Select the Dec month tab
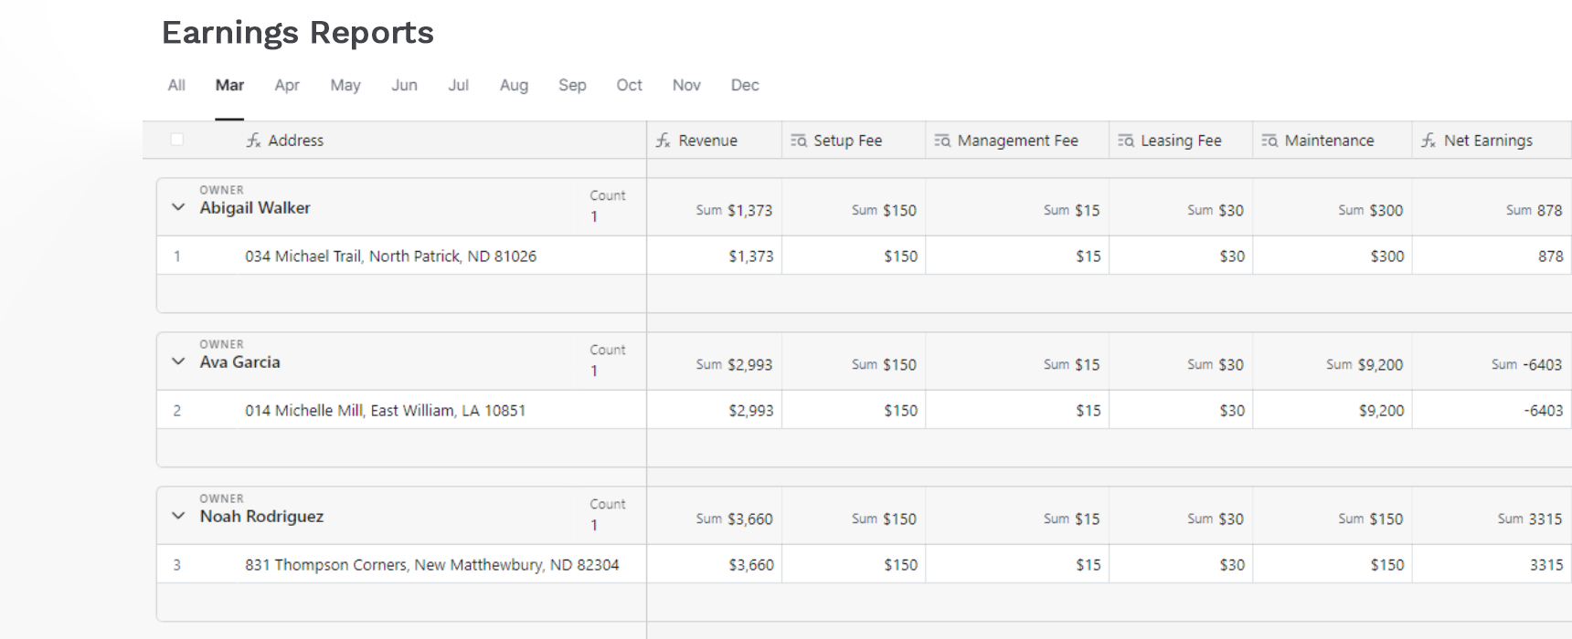 click(x=744, y=85)
